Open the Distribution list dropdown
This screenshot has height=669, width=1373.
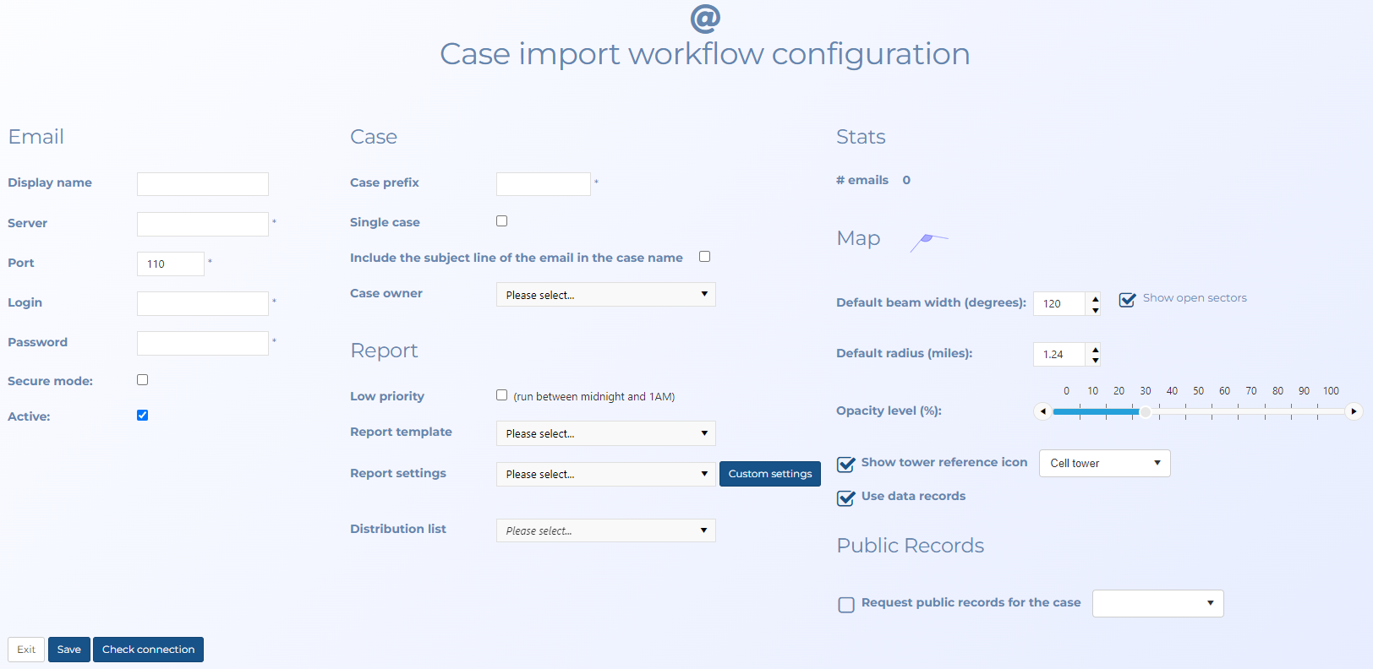tap(605, 530)
